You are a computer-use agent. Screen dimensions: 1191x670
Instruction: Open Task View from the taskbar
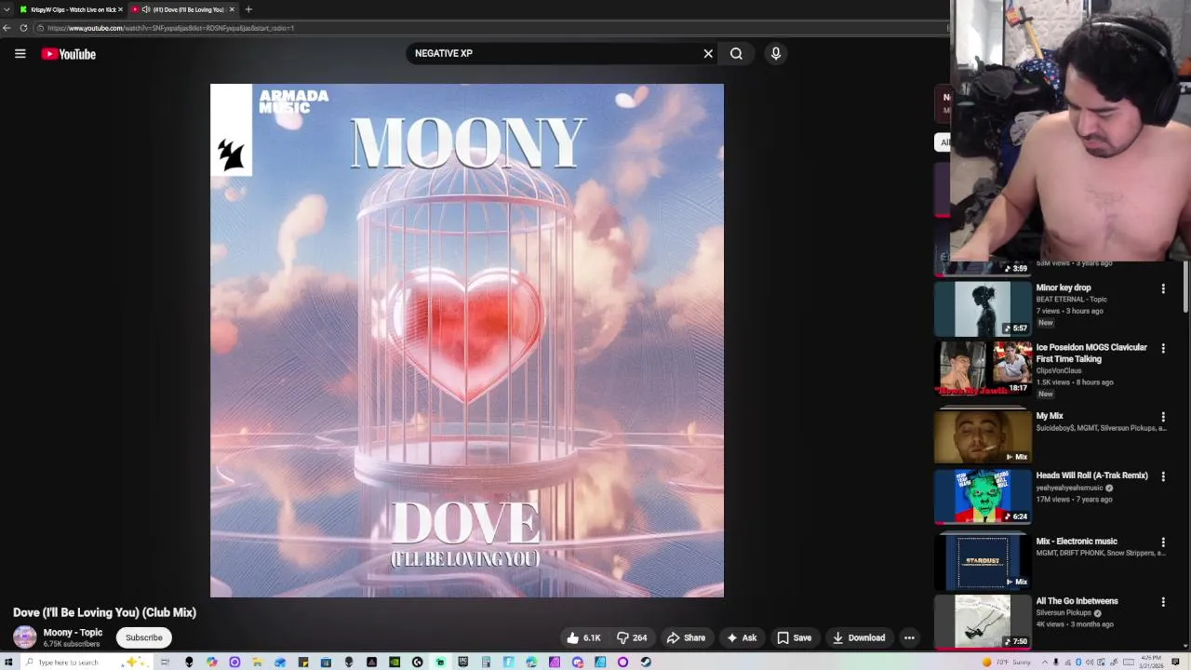(165, 662)
